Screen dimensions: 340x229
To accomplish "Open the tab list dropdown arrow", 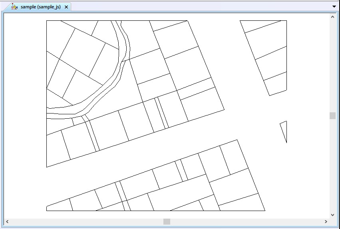I will pyautogui.click(x=334, y=6).
